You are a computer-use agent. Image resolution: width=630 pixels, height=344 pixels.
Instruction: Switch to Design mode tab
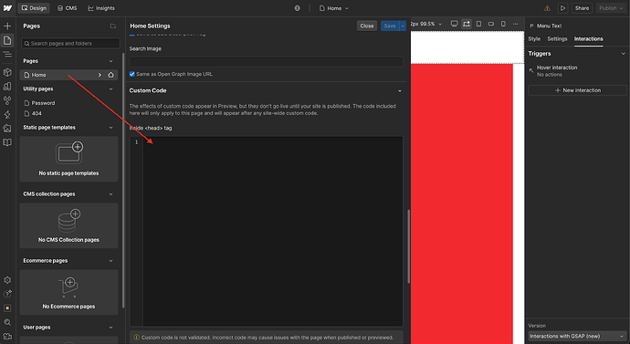pos(34,8)
